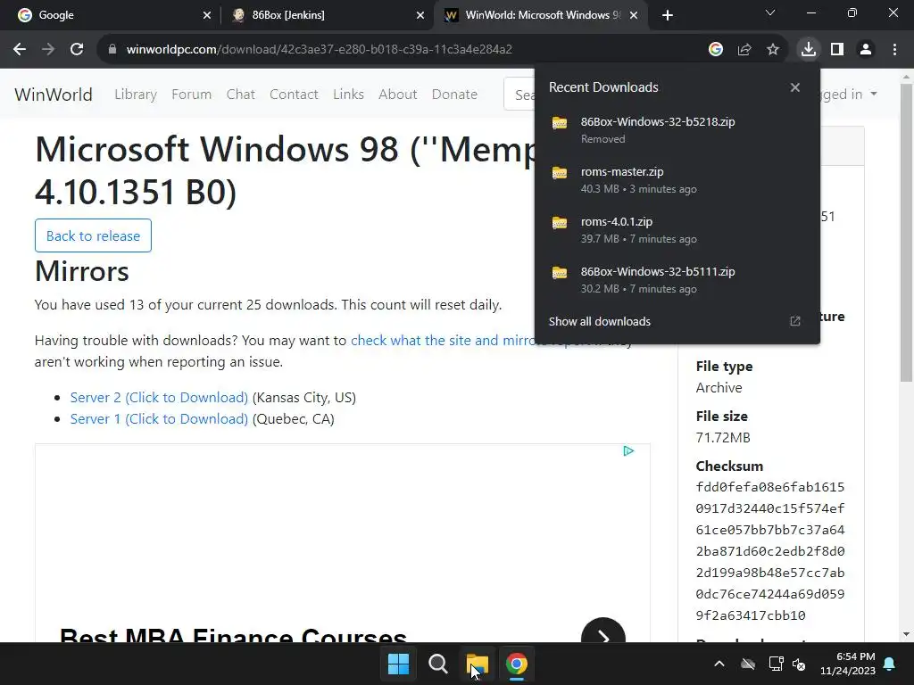Open the About menu item

tap(397, 95)
